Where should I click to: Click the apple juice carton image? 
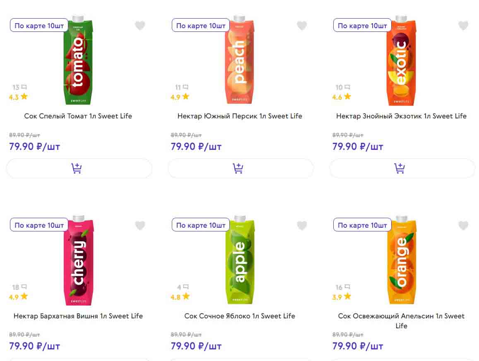(x=240, y=261)
